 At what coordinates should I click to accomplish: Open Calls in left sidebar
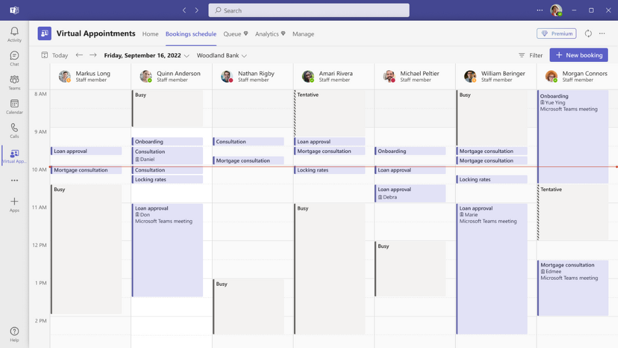pos(14,131)
